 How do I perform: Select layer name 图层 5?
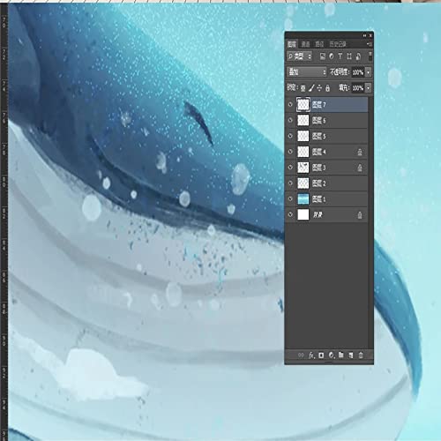tap(319, 136)
